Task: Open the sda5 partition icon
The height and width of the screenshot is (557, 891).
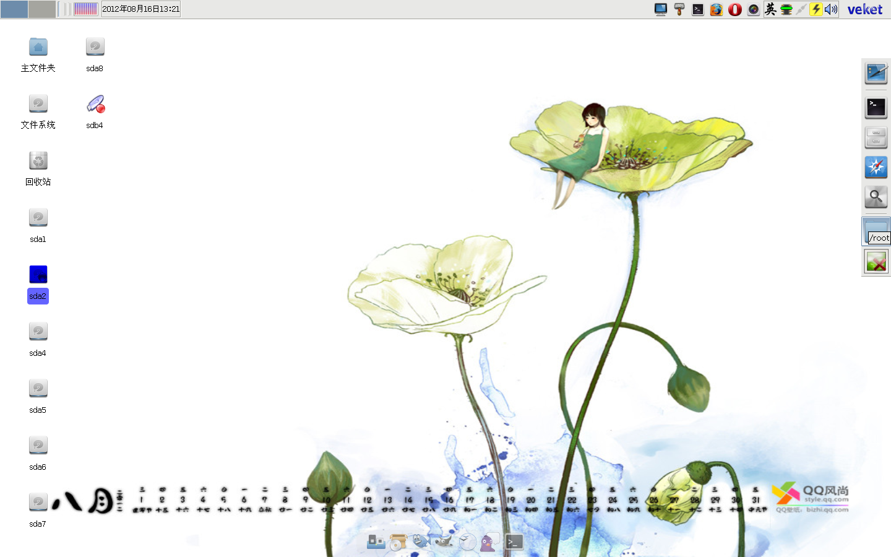Action: pyautogui.click(x=38, y=389)
